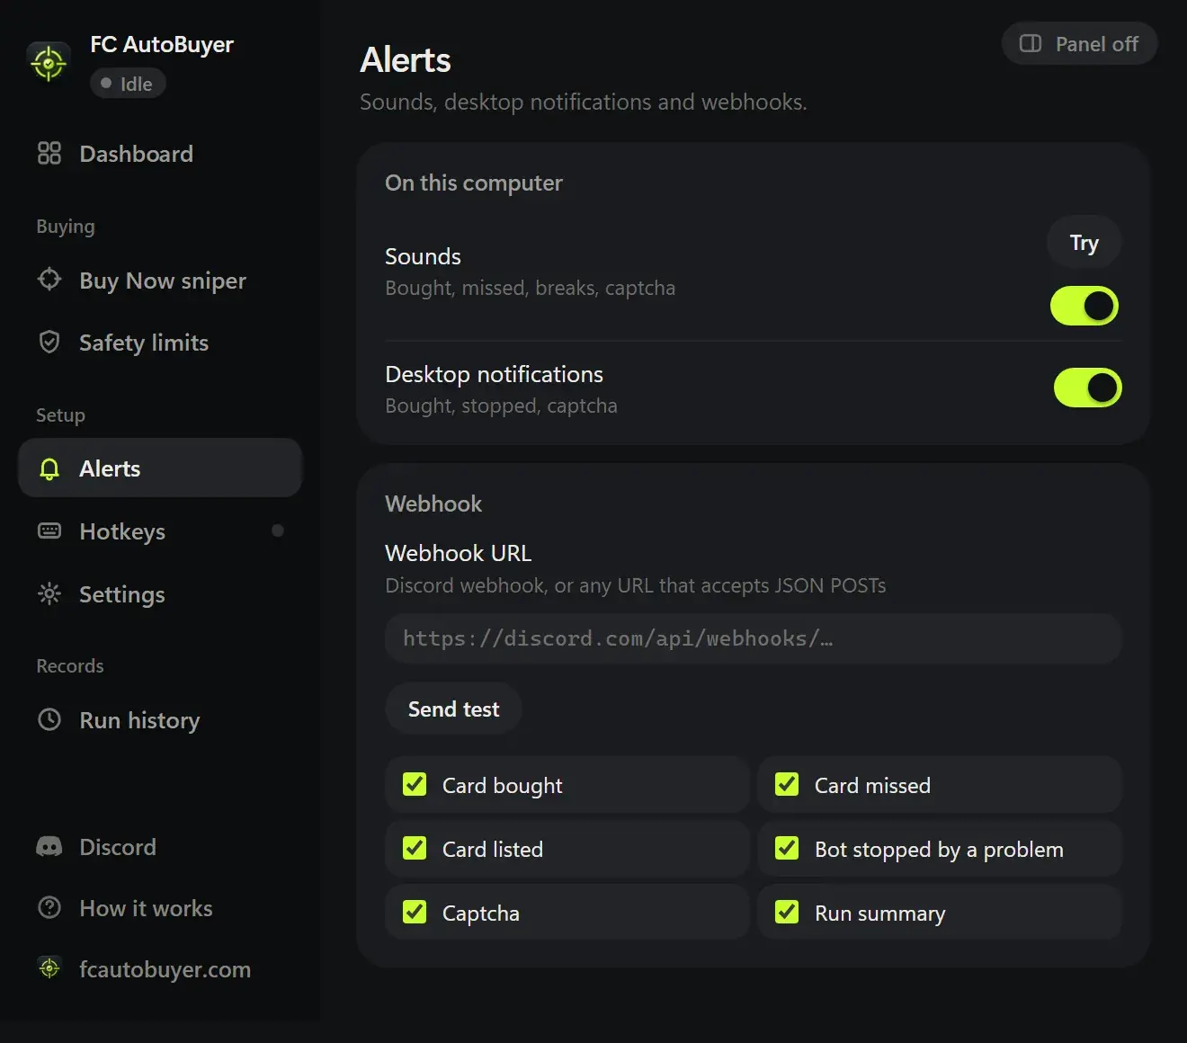The width and height of the screenshot is (1187, 1043).
Task: Click the fcautobuyer.com site icon
Action: (x=49, y=968)
